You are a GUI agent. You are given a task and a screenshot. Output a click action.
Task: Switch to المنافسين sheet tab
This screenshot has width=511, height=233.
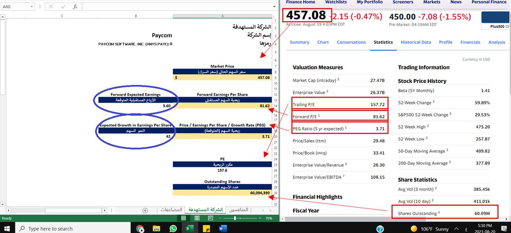tap(239, 210)
